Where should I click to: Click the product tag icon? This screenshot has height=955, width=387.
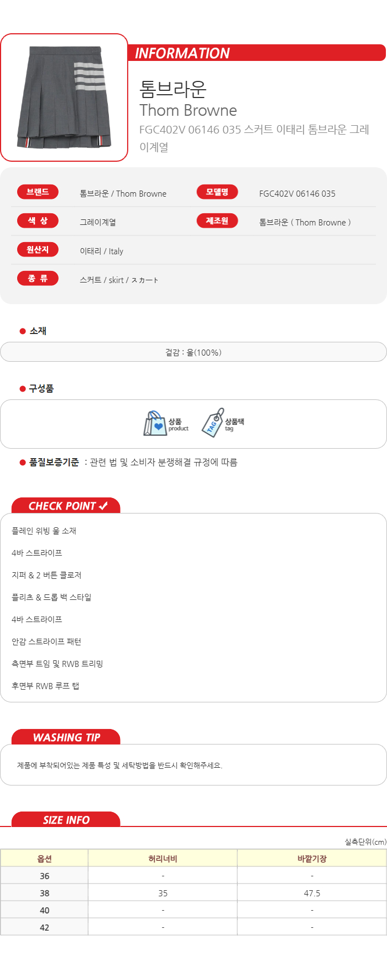point(212,423)
